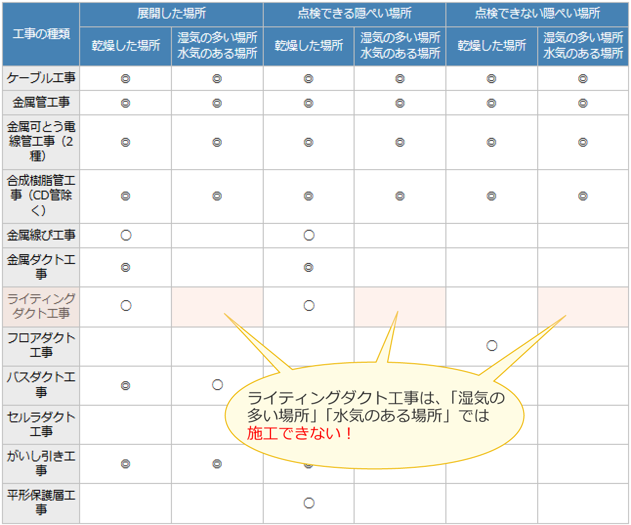Click the 平形保護層工事 row label

(x=41, y=503)
